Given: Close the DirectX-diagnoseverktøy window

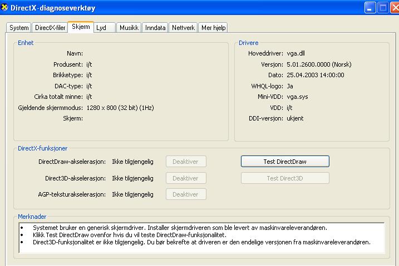Looking at the screenshot, I should 395,8.
